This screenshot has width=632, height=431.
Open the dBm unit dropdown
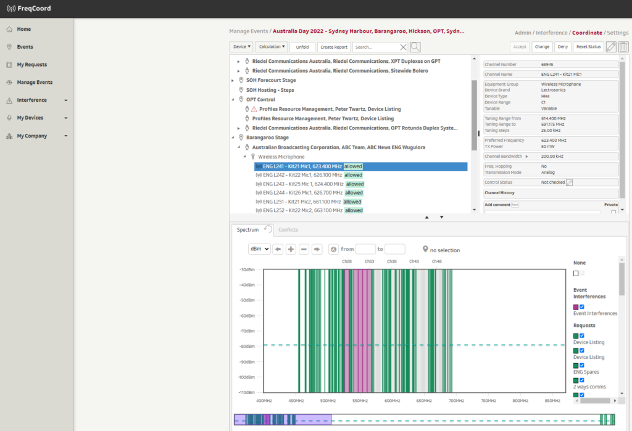259,249
